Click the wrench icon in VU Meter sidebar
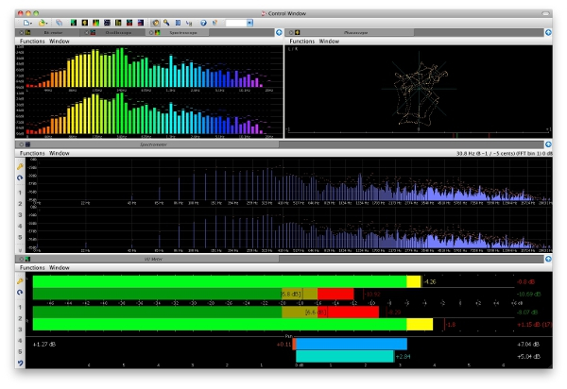This screenshot has width=567, height=389. 20,280
